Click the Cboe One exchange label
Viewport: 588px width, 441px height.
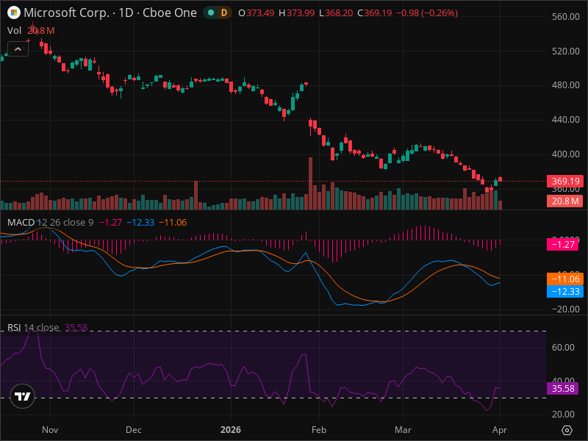[170, 12]
